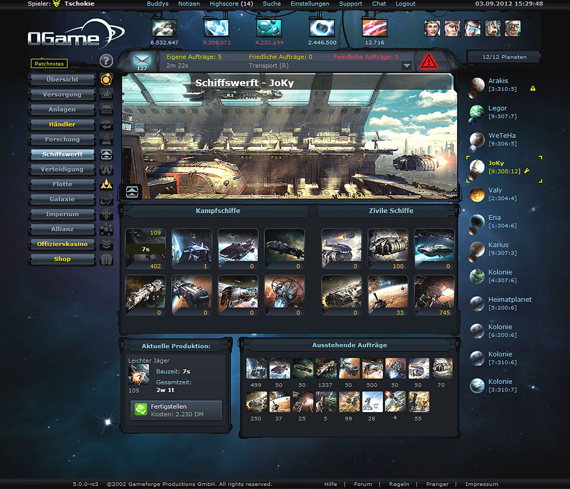Click the fleet movement icon beside Flotte
The height and width of the screenshot is (489, 570).
[106, 184]
